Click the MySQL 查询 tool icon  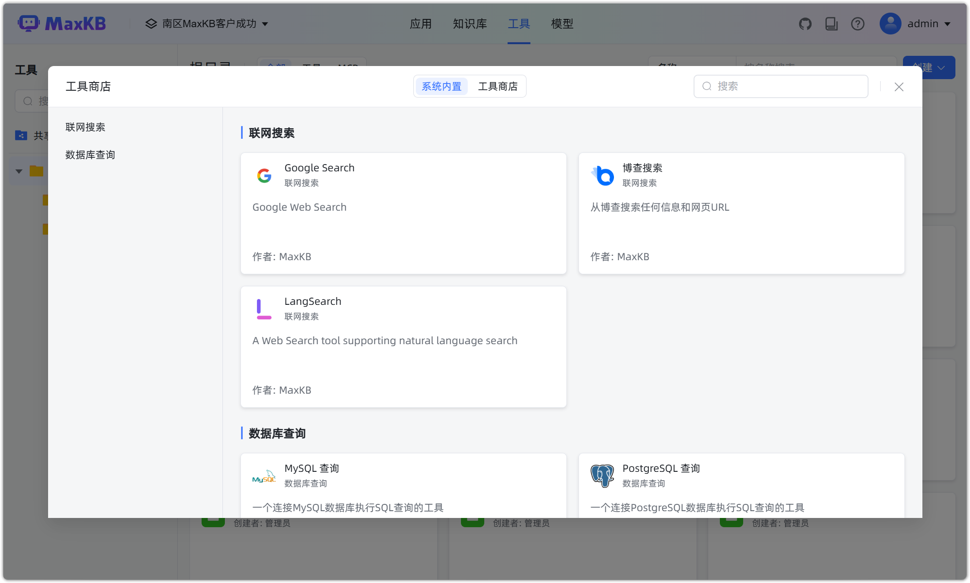click(264, 475)
